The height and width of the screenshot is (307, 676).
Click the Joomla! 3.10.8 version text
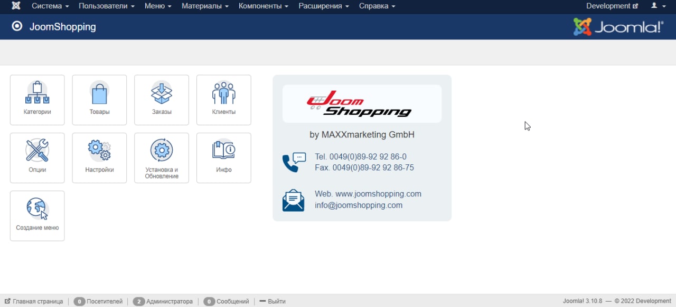point(583,301)
